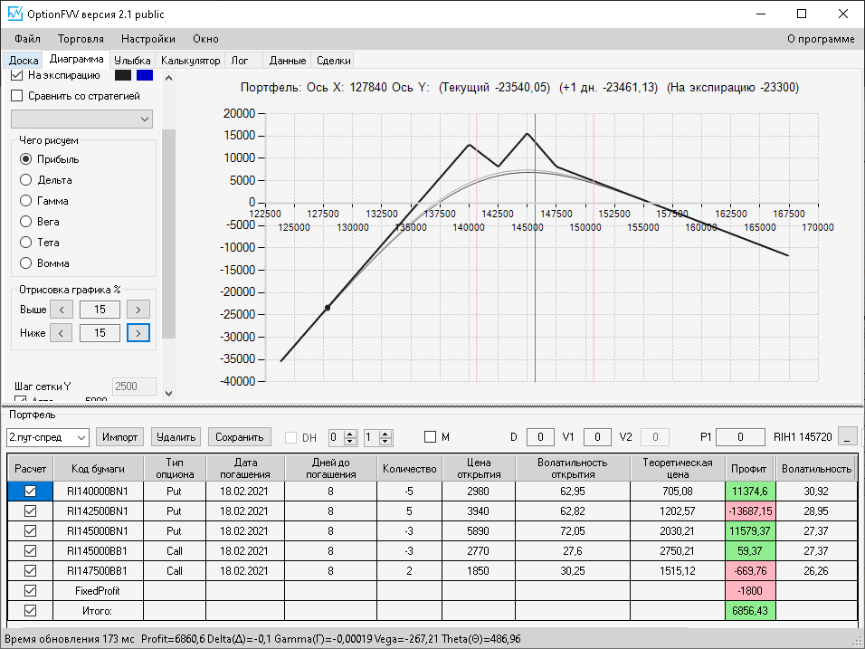
Task: Select the Тета radio button
Action: (25, 243)
